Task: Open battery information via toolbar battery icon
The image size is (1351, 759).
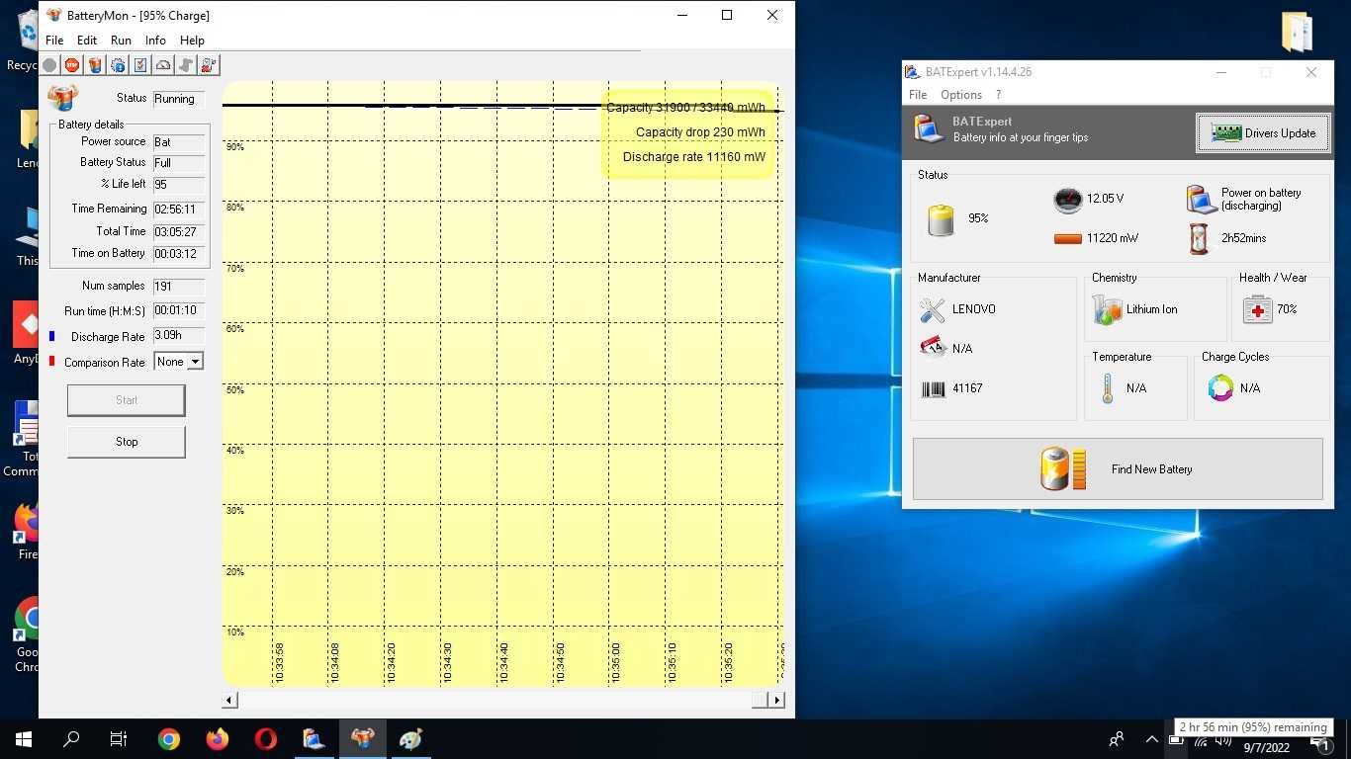Action: coord(95,65)
